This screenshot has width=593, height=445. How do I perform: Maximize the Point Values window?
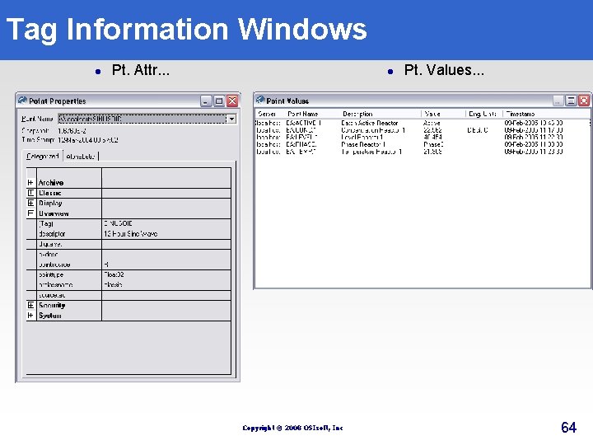pyautogui.click(x=571, y=101)
